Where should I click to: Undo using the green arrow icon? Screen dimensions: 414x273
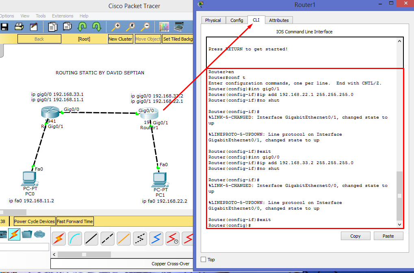(x=81, y=26)
